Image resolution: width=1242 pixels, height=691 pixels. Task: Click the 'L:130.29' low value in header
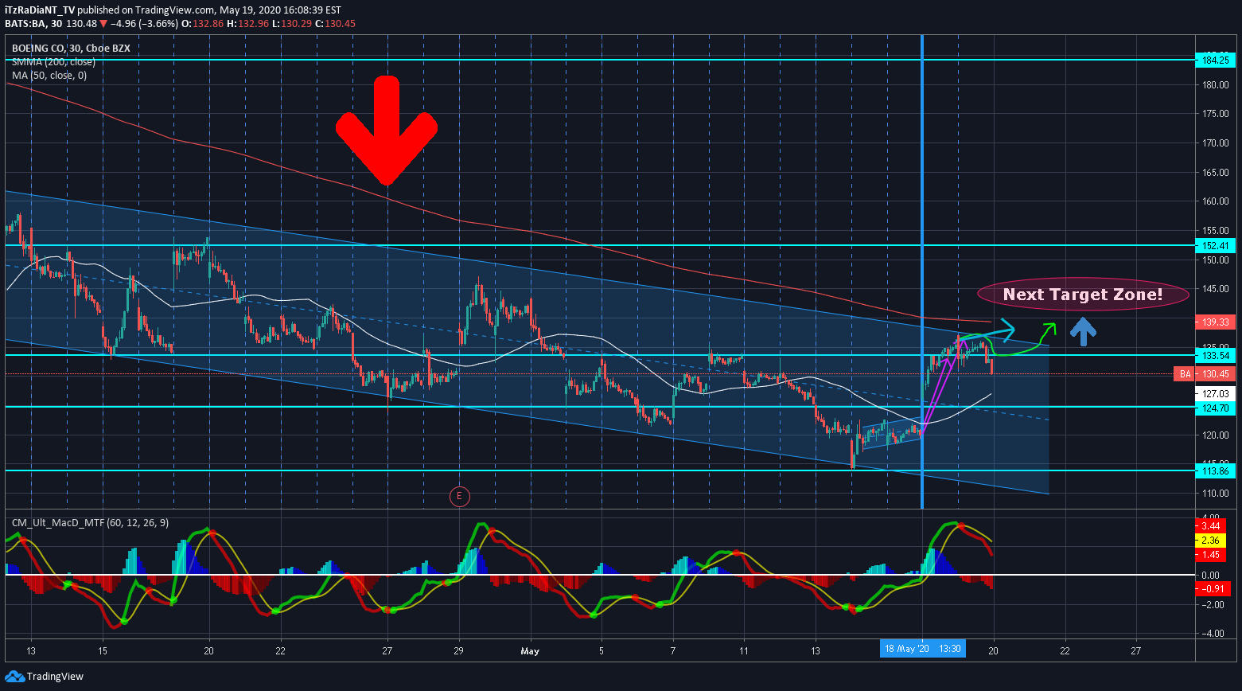pos(290,24)
